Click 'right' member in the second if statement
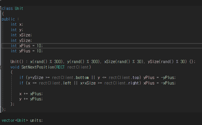The height and width of the screenshot is (125, 202). (134, 83)
